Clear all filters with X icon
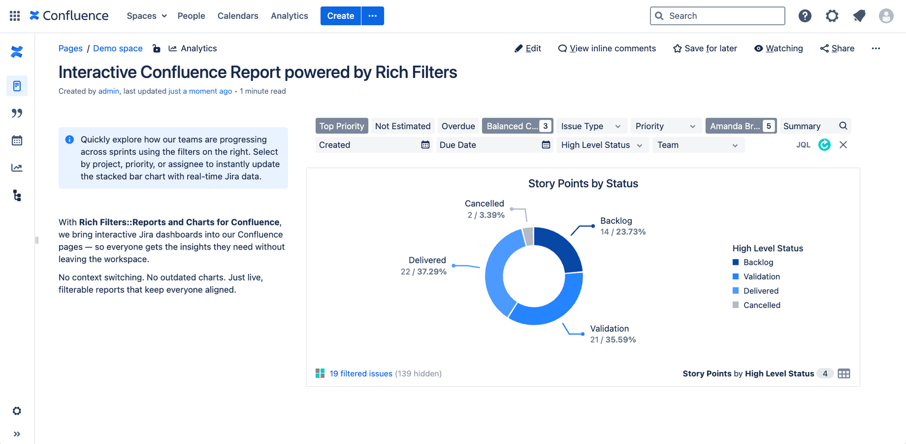This screenshot has width=906, height=444. point(843,145)
